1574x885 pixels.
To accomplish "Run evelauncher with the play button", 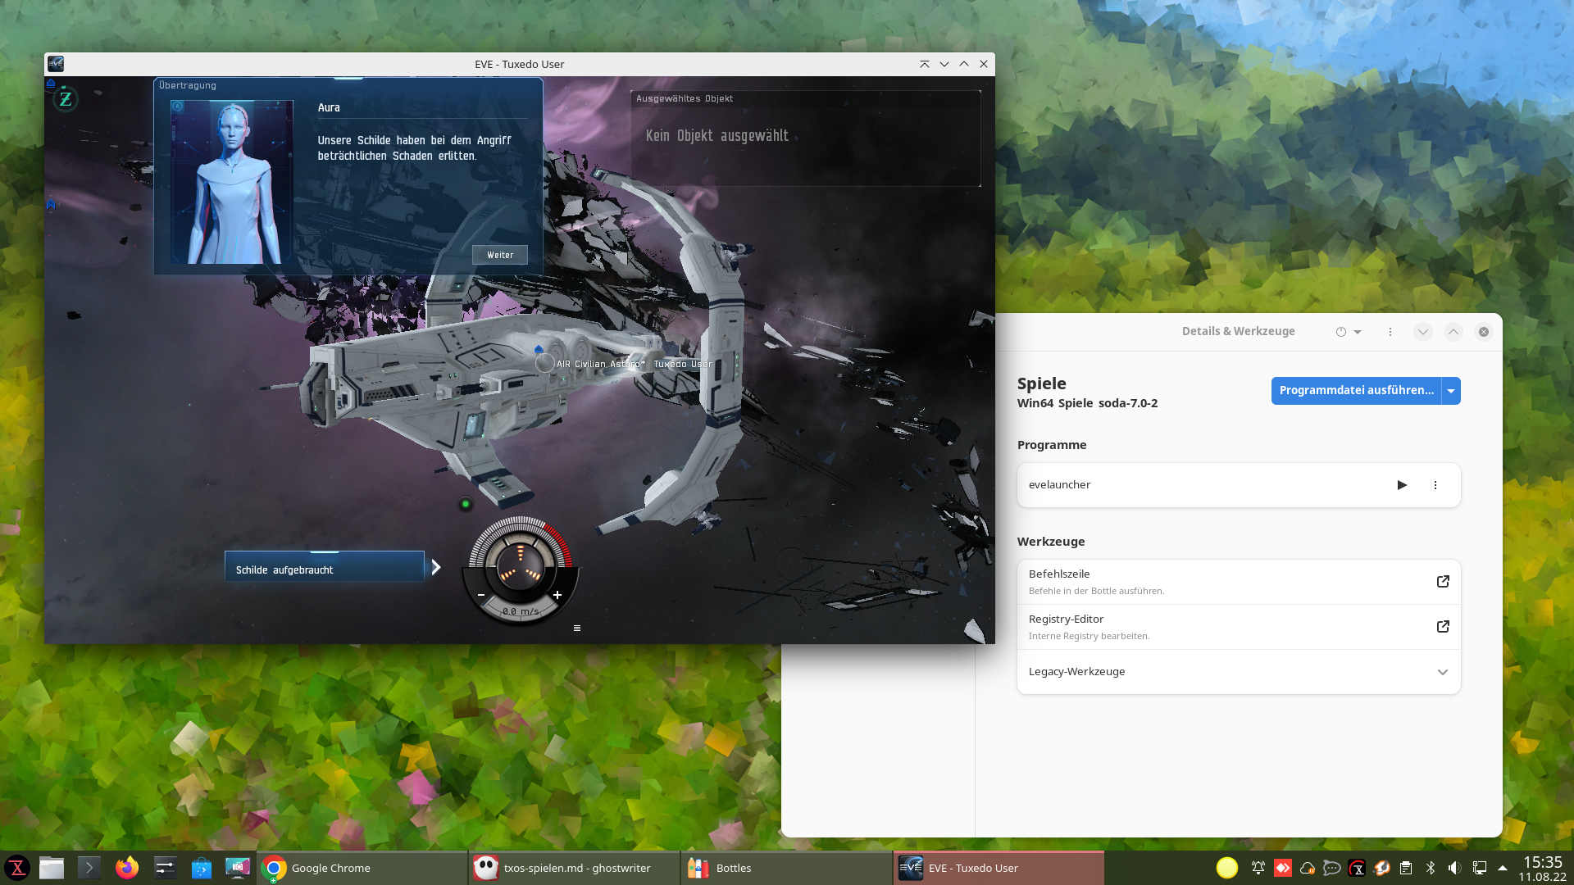I will point(1402,485).
